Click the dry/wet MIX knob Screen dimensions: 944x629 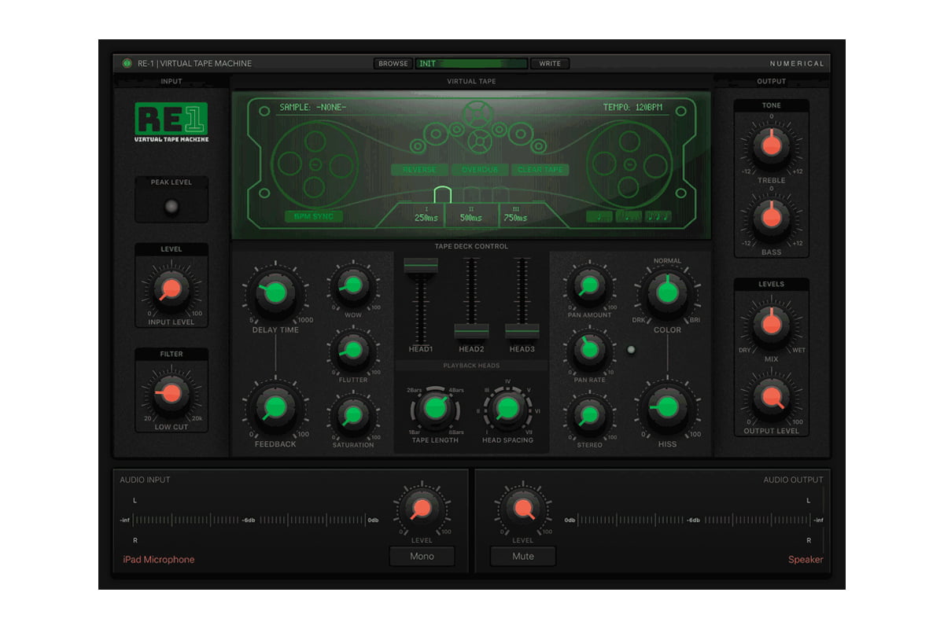click(x=771, y=322)
